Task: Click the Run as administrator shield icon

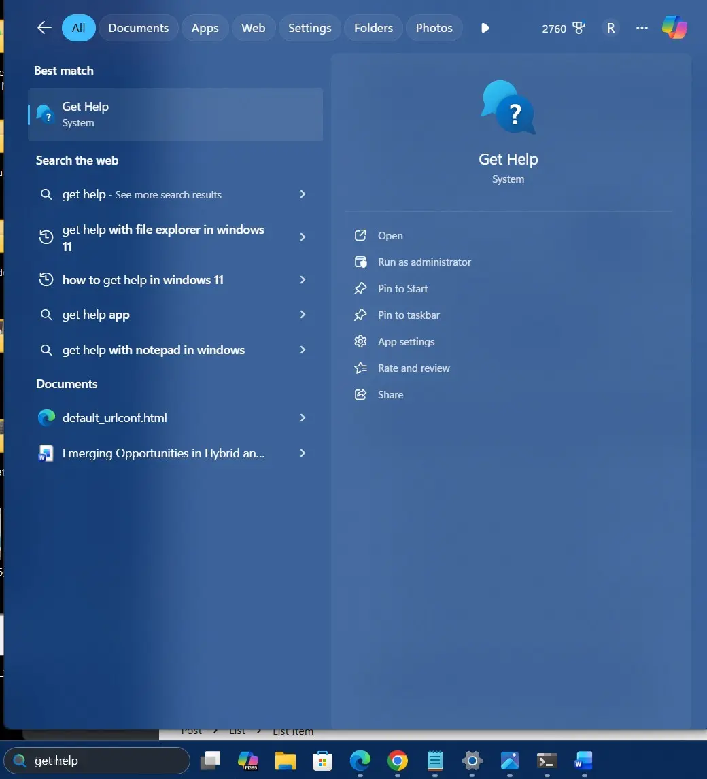Action: 360,262
